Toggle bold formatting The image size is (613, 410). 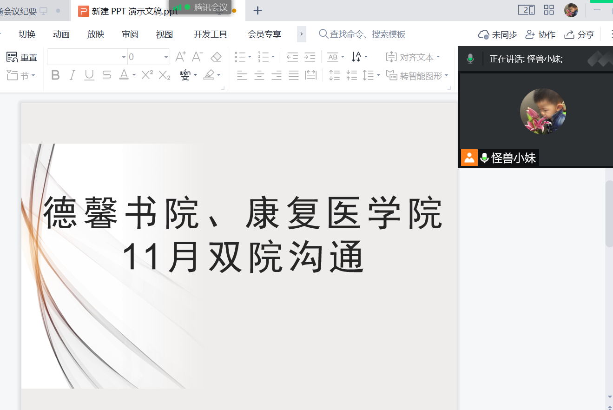point(55,75)
